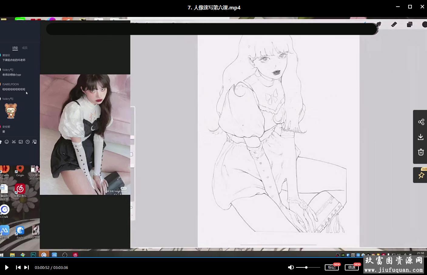
Task: Download the video using download icon
Action: click(421, 137)
